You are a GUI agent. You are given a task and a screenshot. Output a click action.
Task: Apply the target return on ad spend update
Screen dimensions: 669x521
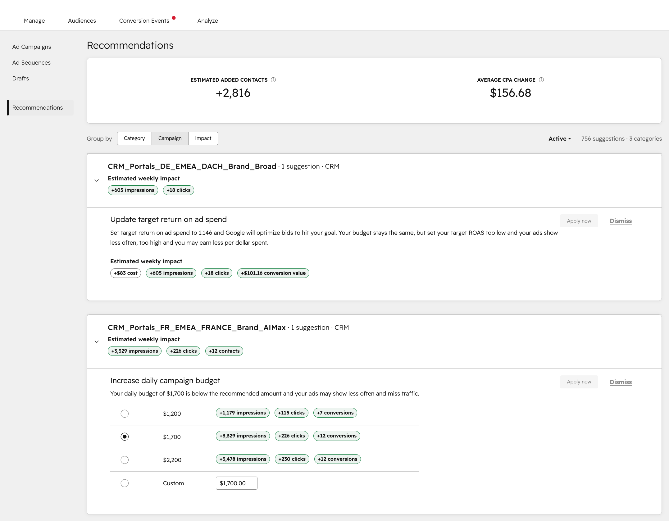[x=579, y=221]
